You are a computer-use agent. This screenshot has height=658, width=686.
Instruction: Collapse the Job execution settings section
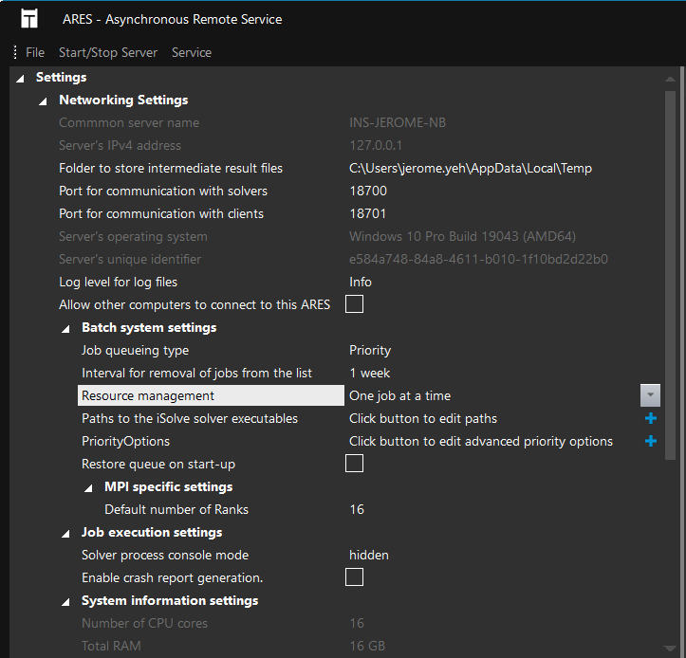coord(65,533)
